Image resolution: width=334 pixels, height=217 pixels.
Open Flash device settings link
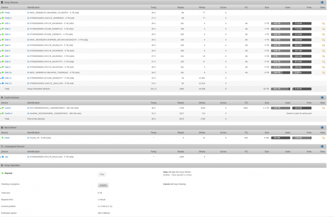coord(7,138)
